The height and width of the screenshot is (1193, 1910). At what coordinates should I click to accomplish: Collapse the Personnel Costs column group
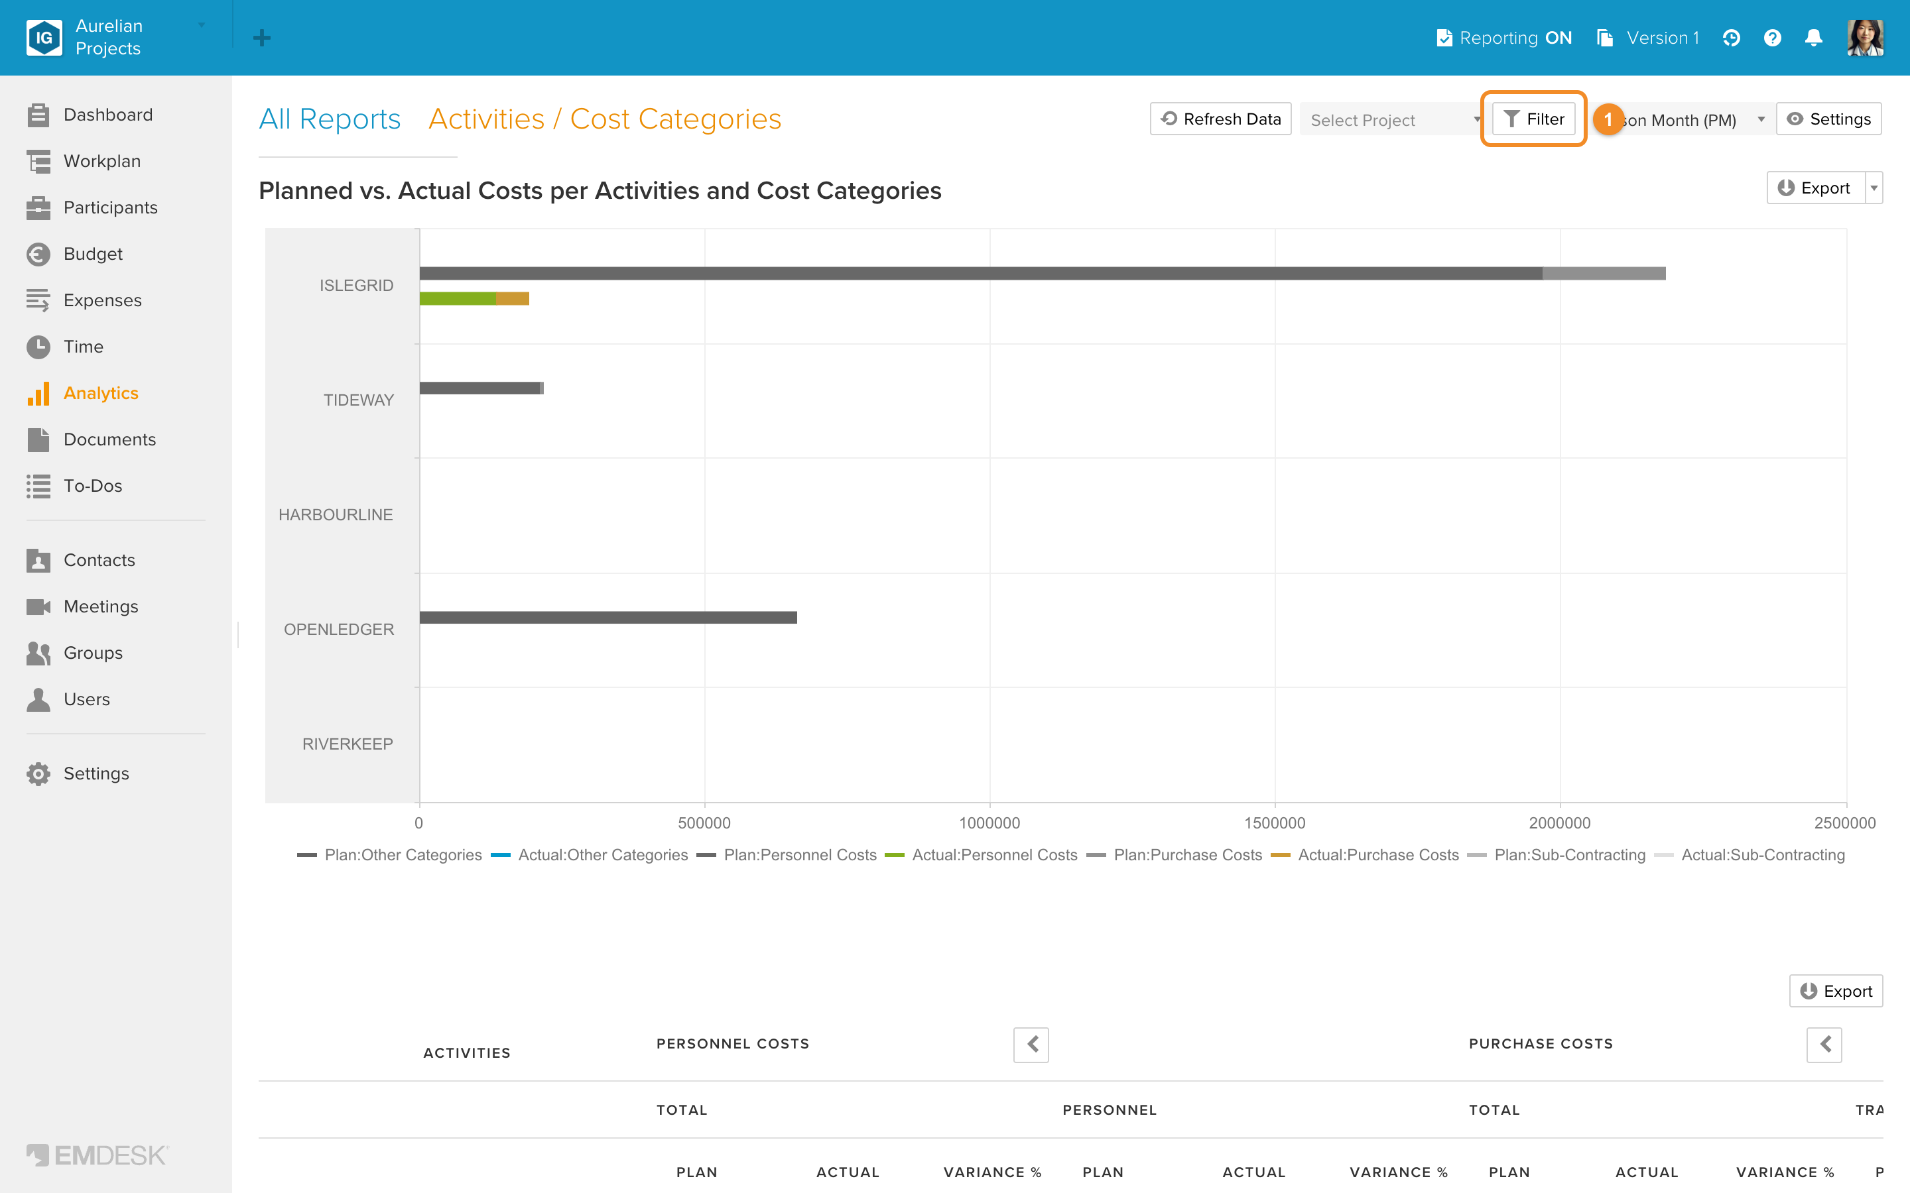[1031, 1045]
